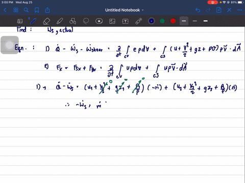245x183 pixels.
Task: Open the search tool
Action: coord(26,10)
